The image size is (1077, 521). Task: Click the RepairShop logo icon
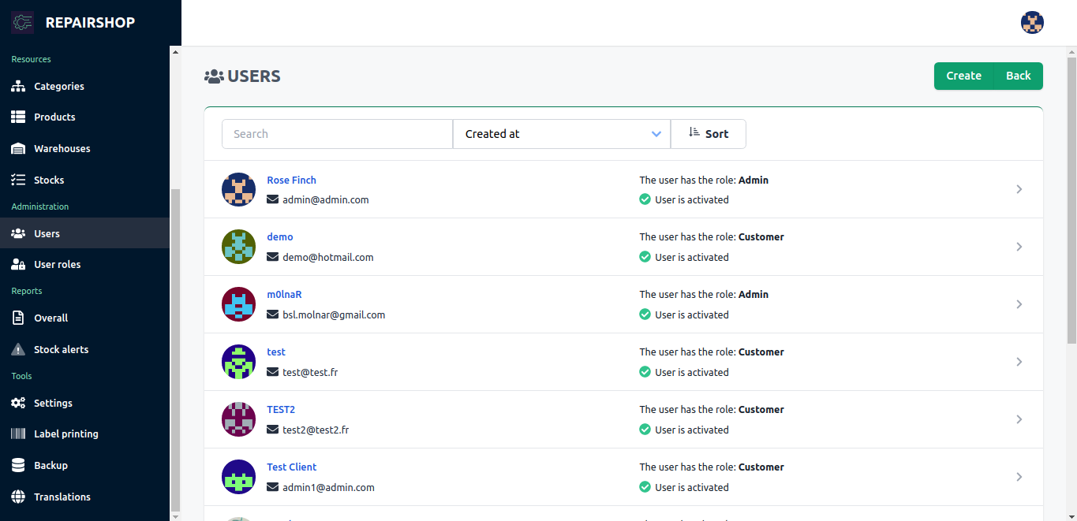click(x=22, y=23)
